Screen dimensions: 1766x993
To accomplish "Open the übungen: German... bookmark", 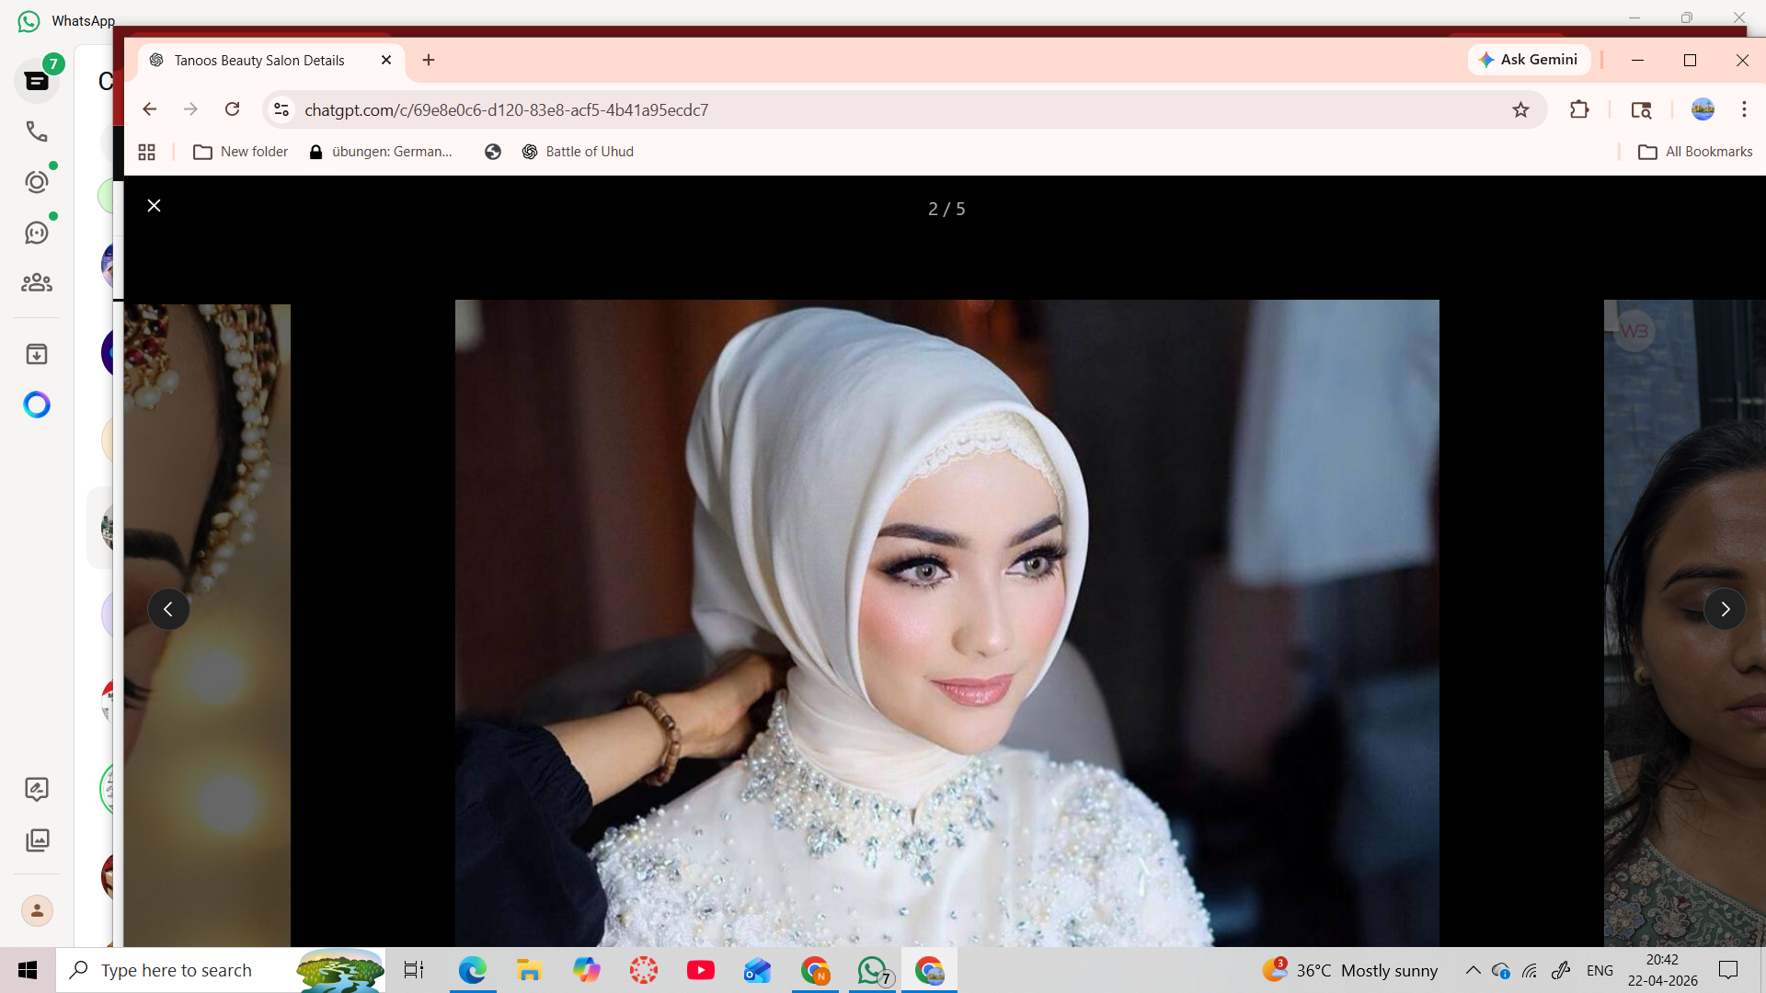I will coord(381,152).
